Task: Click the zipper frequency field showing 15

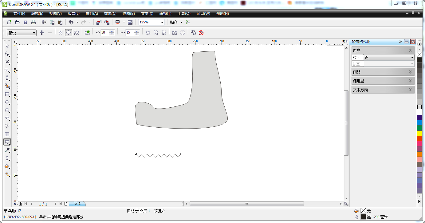Action: pyautogui.click(x=130, y=33)
